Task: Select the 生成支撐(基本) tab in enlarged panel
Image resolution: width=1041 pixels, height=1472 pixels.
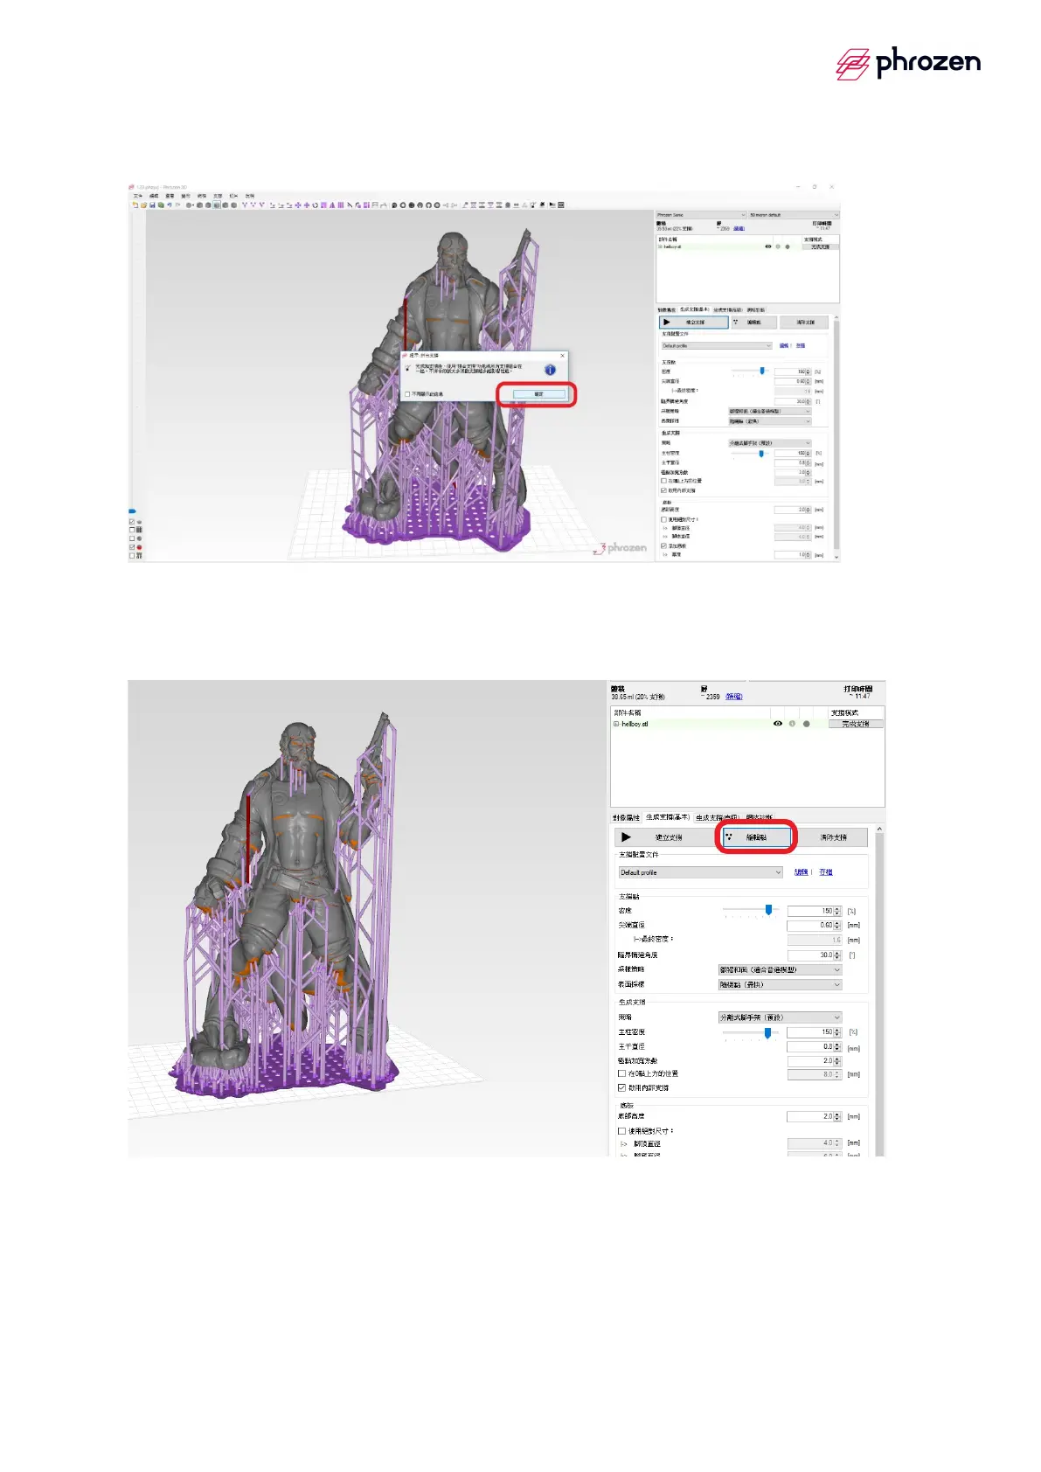Action: [668, 817]
